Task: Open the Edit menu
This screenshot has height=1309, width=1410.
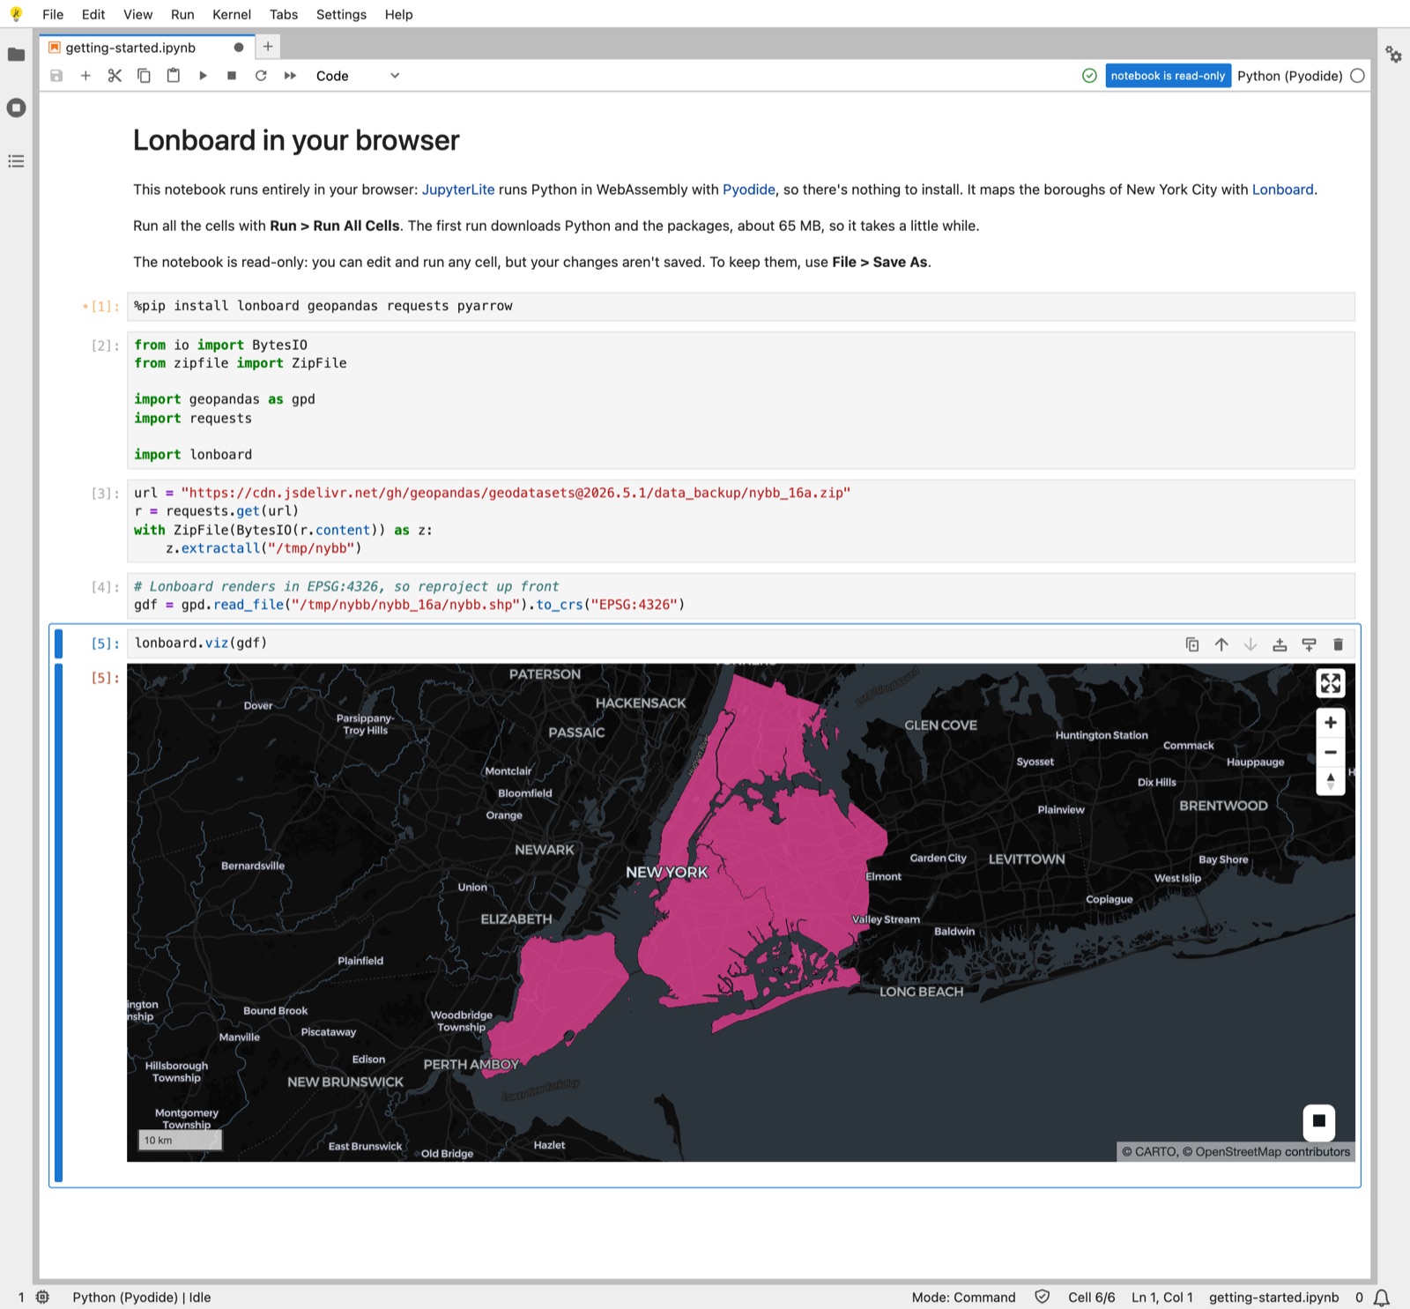Action: [93, 14]
